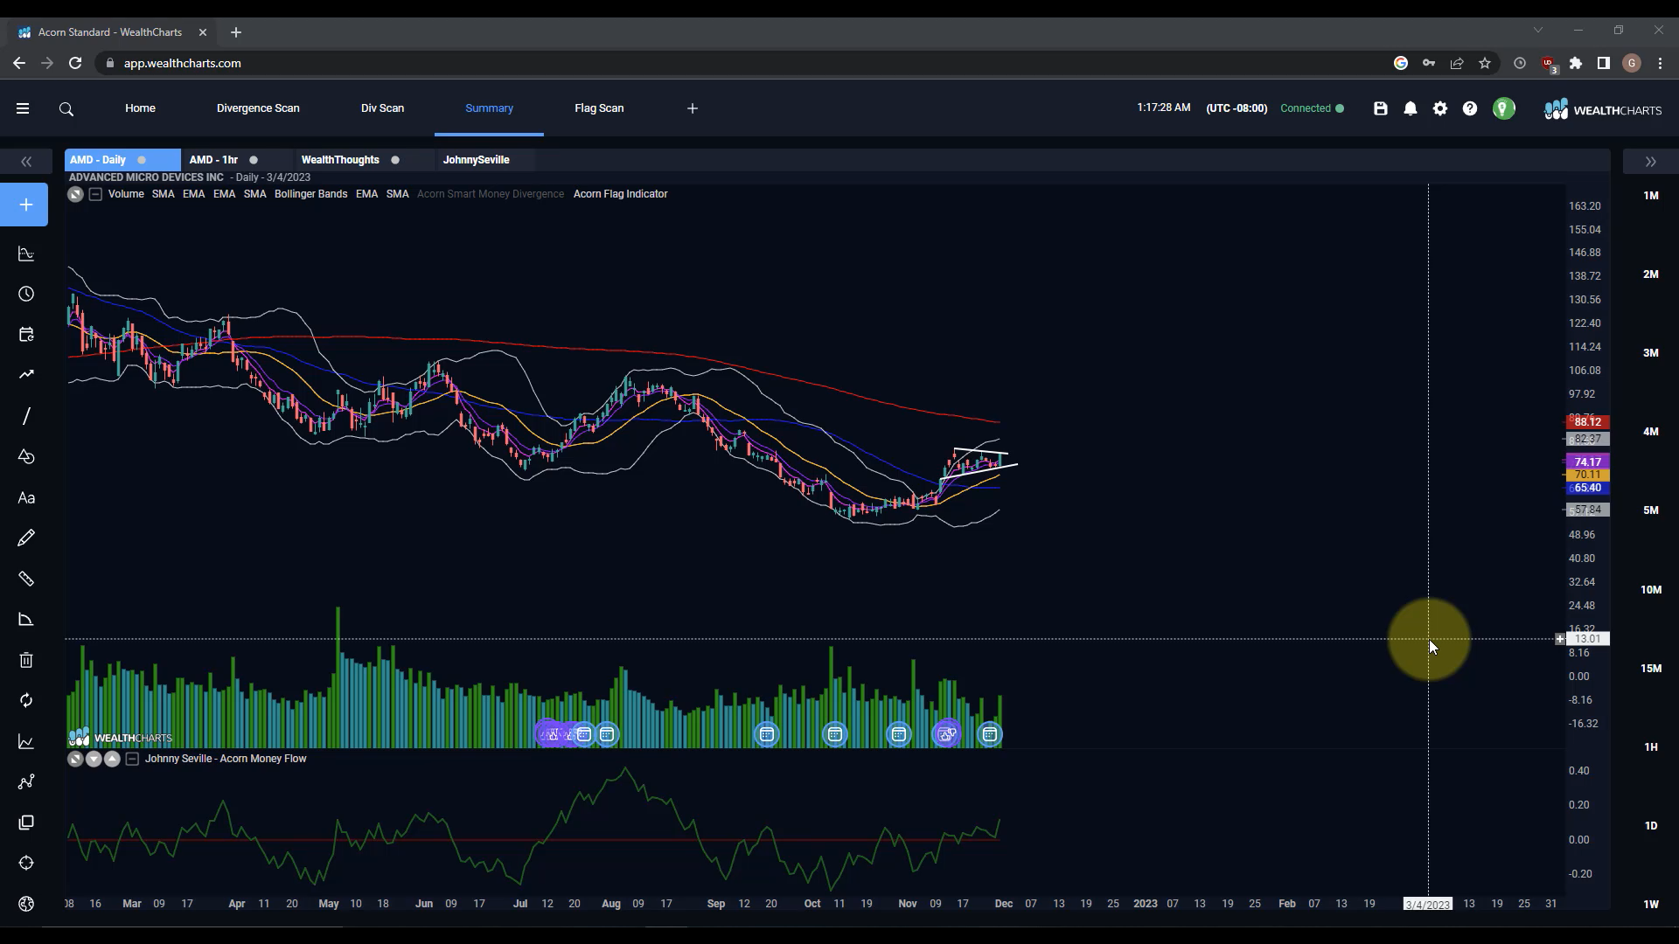This screenshot has width=1679, height=944.
Task: Open the economic event marker near December
Action: [989, 734]
